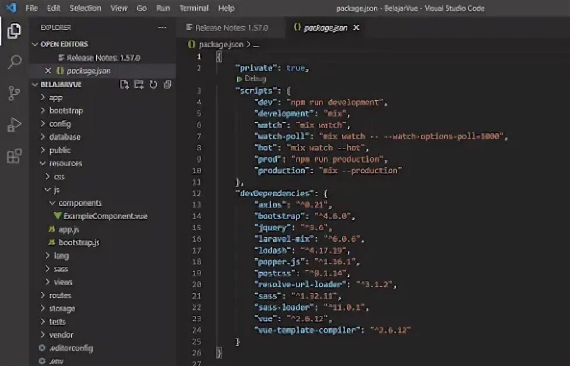Collapse the resources folder

tap(43, 163)
